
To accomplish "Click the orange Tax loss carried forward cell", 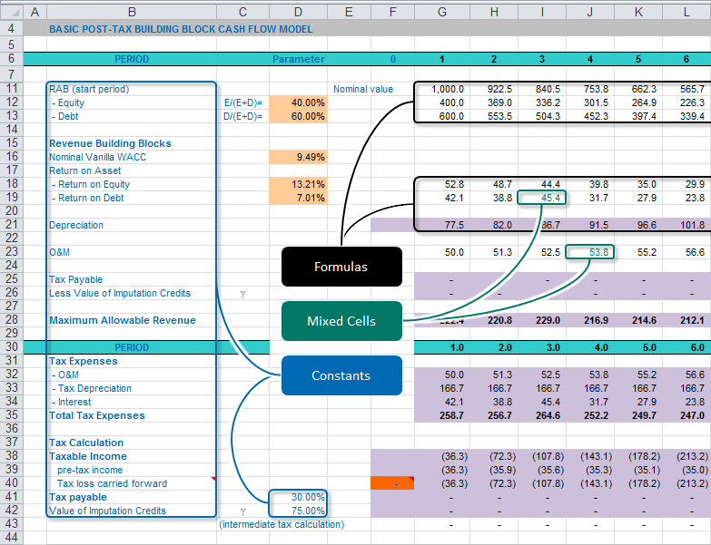I will 392,483.
